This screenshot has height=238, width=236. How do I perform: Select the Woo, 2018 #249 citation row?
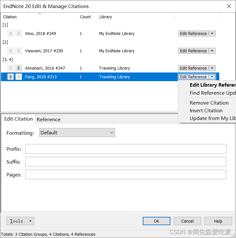pos(110,34)
